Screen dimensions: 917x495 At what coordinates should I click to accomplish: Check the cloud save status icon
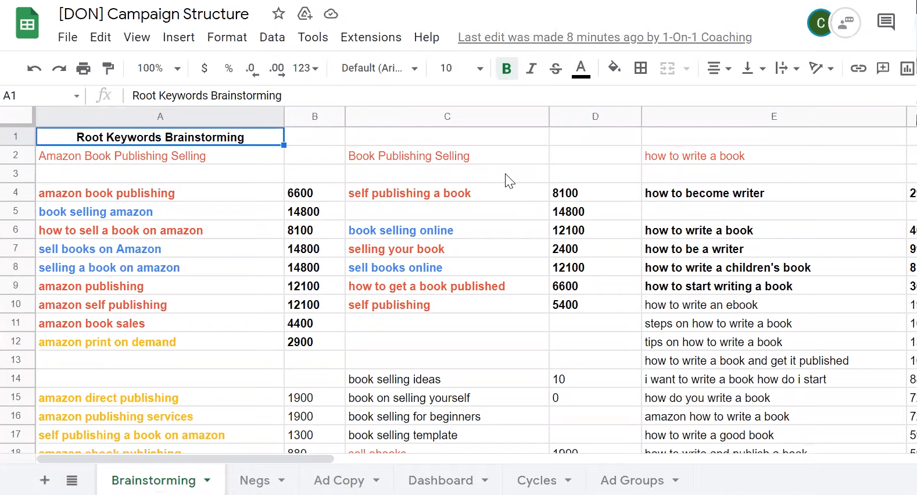pos(331,13)
